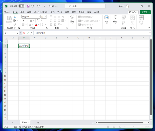Toggle the 自動保存 AutoSave switch
The height and width of the screenshot is (131, 155).
21,6
